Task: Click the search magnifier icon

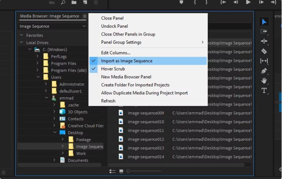Action: (x=63, y=3)
